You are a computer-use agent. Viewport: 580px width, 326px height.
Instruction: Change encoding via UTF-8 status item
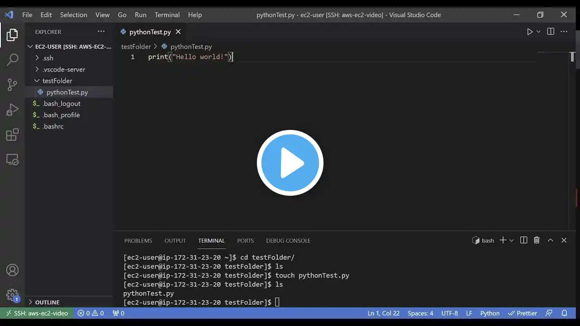[449, 313]
